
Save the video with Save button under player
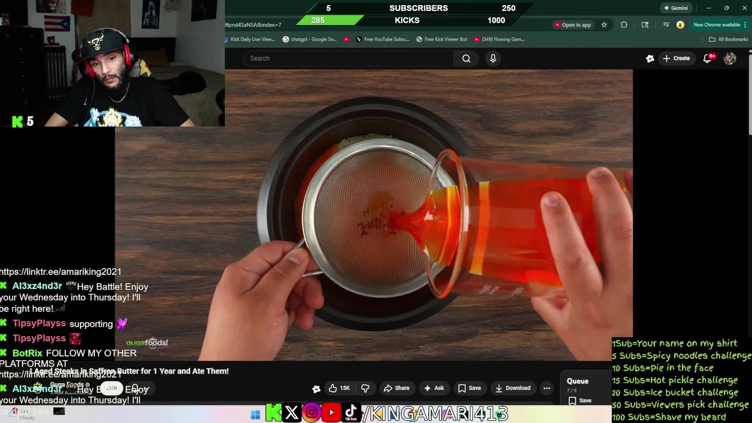[469, 388]
